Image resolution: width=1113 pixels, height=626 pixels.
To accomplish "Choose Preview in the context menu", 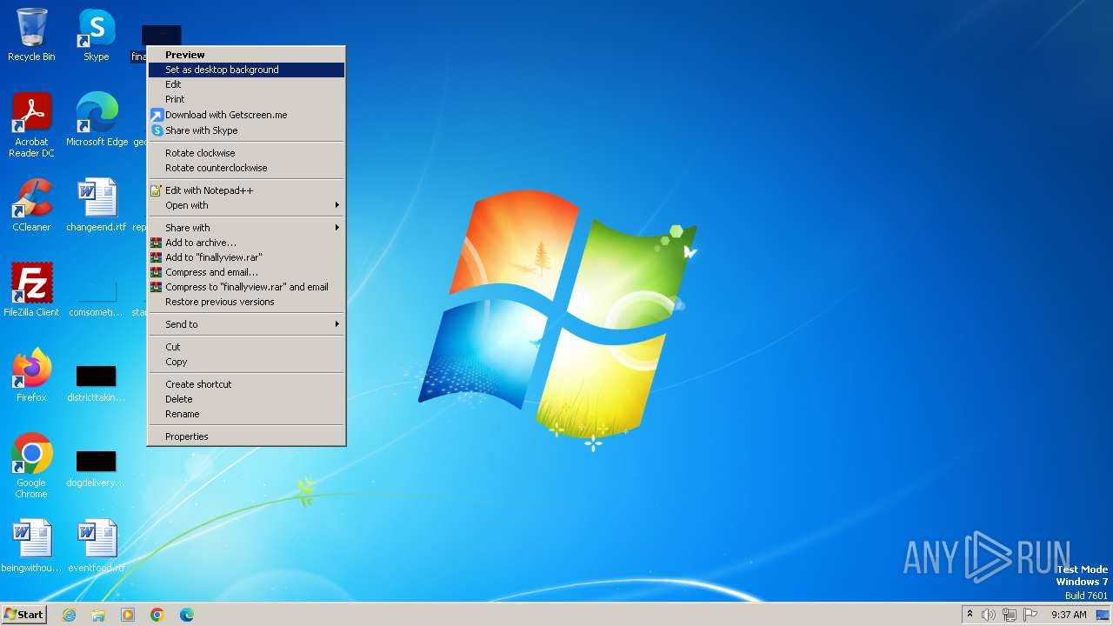I will (247, 55).
